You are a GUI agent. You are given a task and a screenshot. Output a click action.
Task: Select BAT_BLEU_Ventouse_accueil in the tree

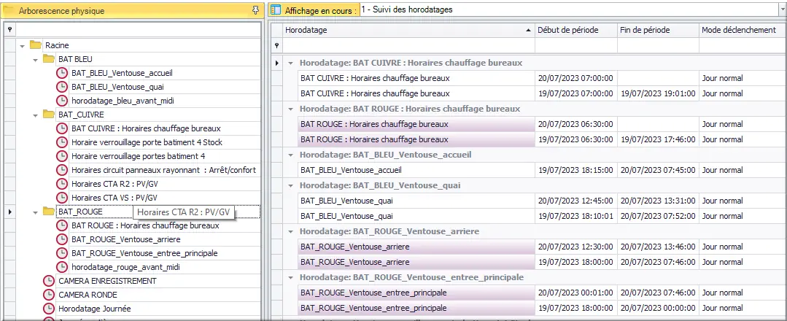(x=122, y=74)
